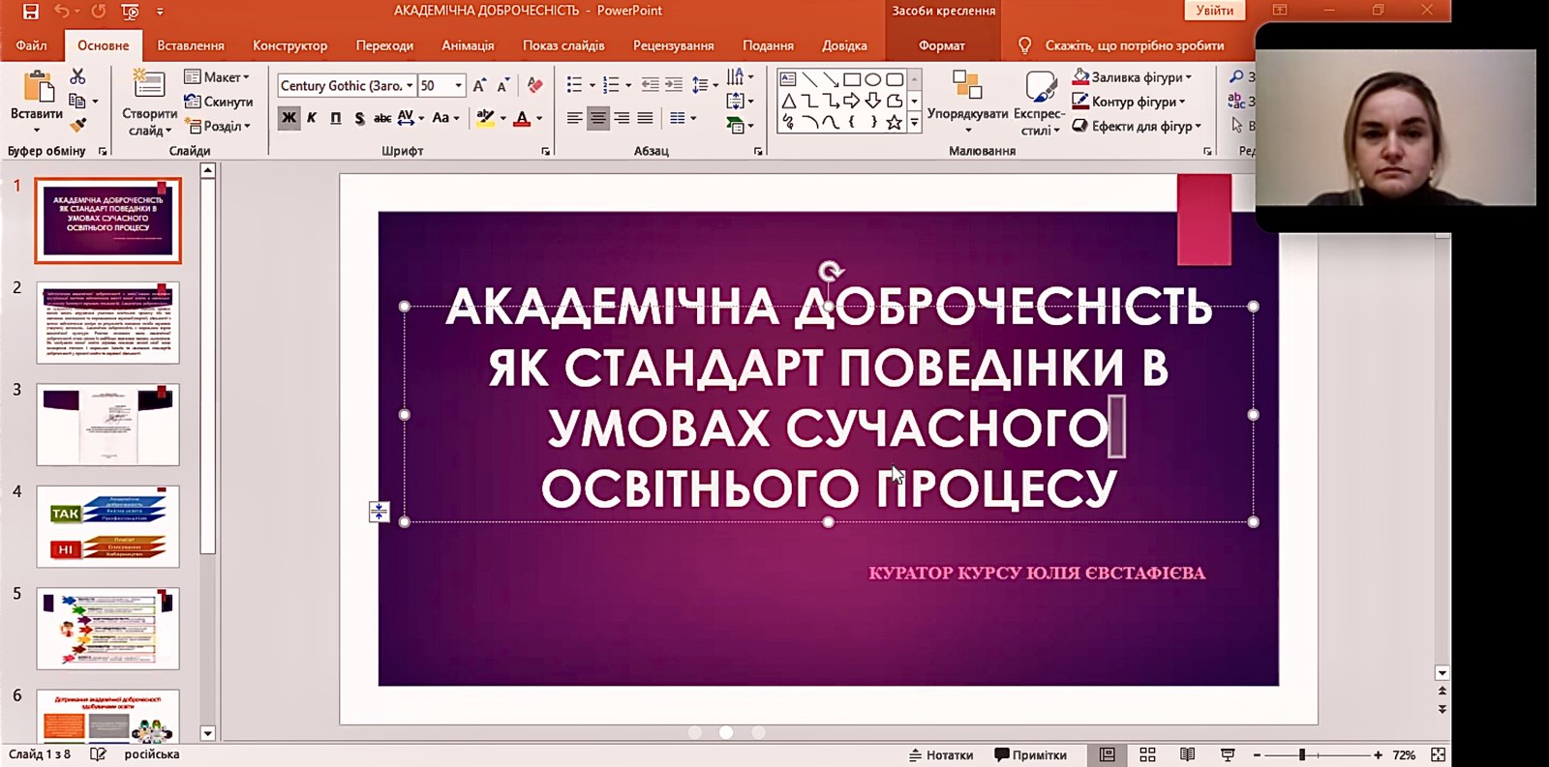Click the Нотатки notes button
Image resolution: width=1549 pixels, height=767 pixels.
point(940,754)
